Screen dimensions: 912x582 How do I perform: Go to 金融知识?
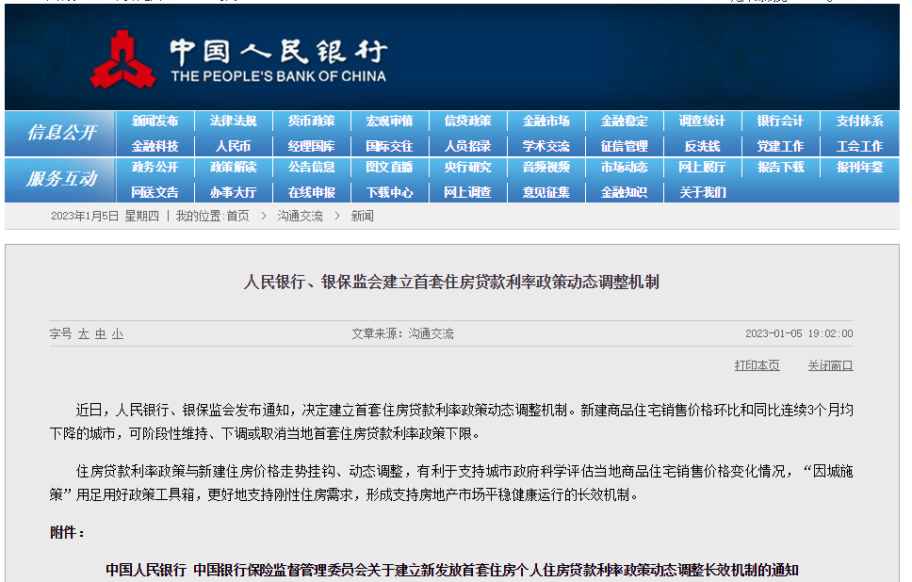pyautogui.click(x=624, y=192)
